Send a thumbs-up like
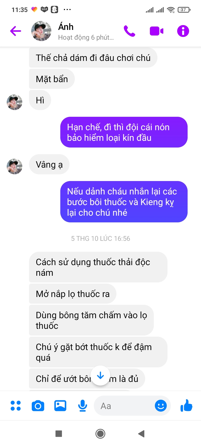 point(186,405)
